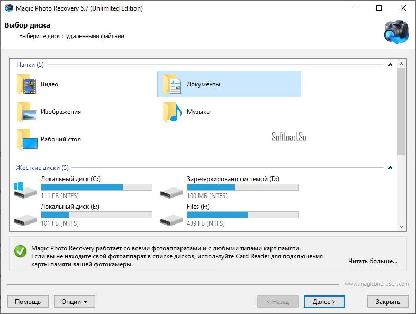Click the Закрыть button
This screenshot has width=416, height=314.
click(x=388, y=302)
